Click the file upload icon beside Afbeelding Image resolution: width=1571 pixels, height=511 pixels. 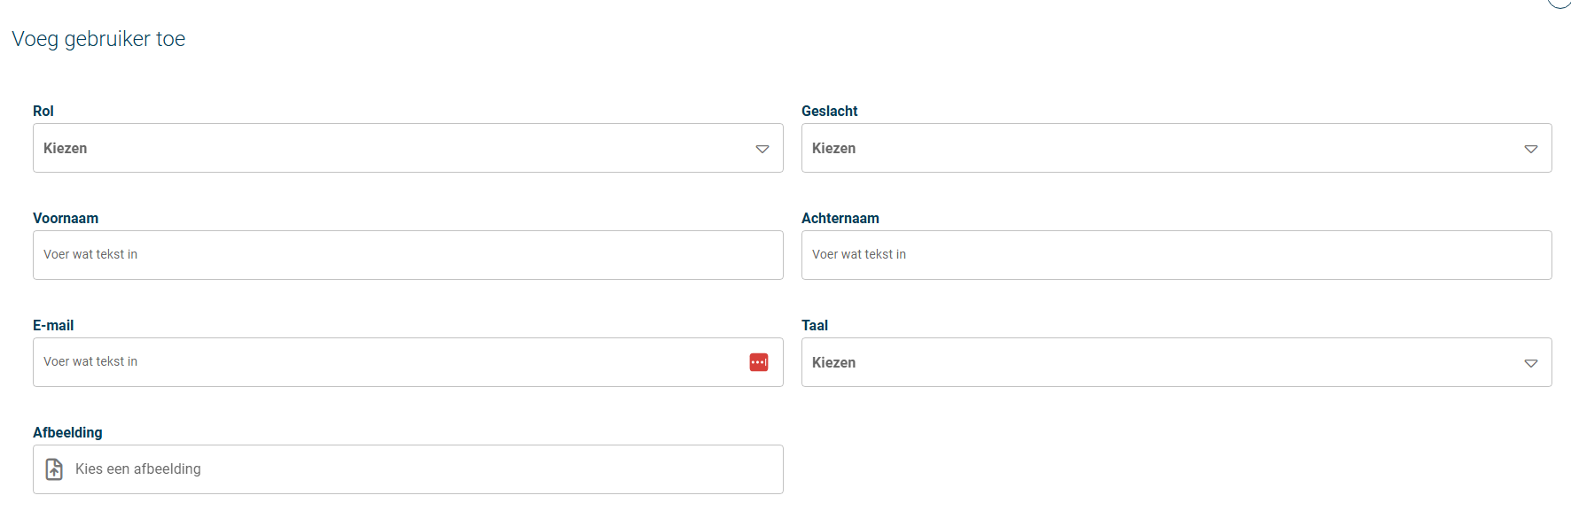pyautogui.click(x=54, y=469)
